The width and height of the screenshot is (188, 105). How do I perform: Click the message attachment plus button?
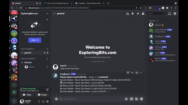56,99
